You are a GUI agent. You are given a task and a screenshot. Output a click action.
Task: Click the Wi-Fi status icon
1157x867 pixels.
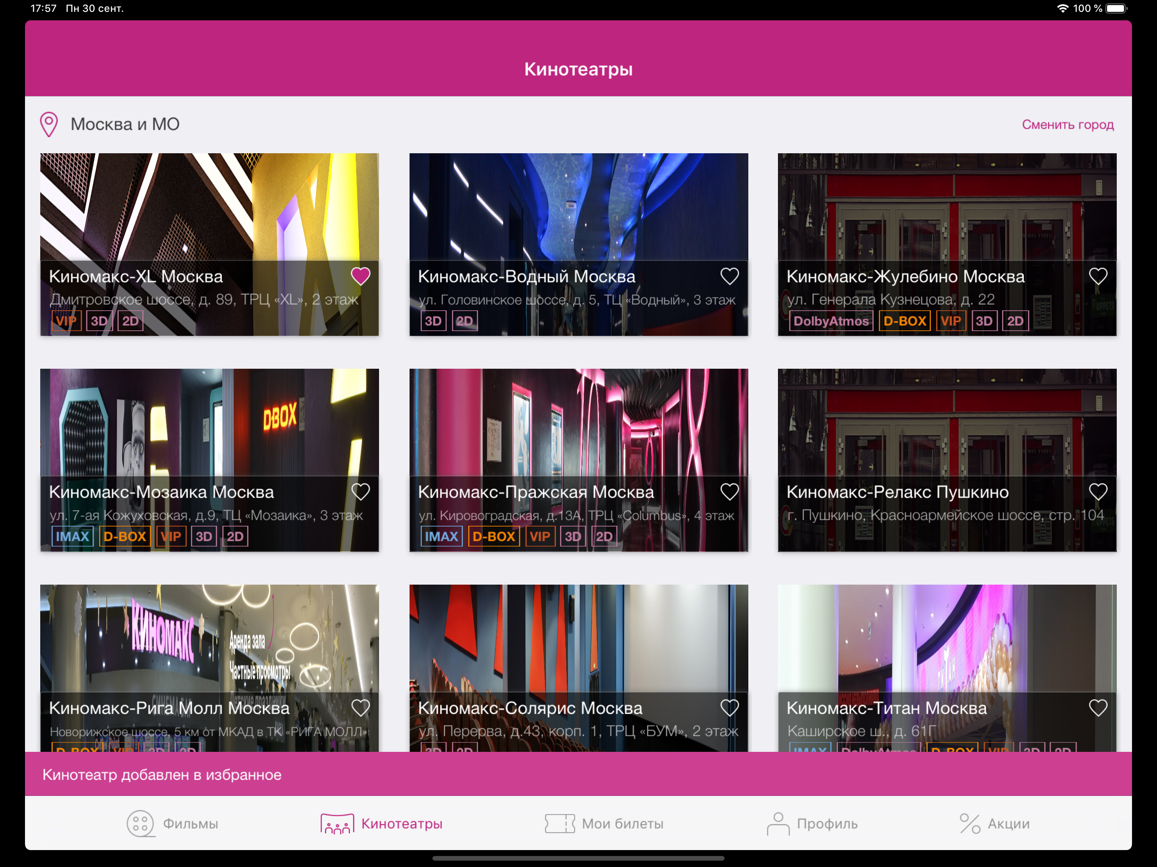tap(1062, 8)
